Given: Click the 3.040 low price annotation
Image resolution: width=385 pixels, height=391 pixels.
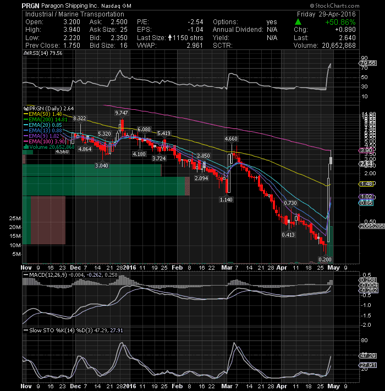Looking at the screenshot, I should pos(102,166).
